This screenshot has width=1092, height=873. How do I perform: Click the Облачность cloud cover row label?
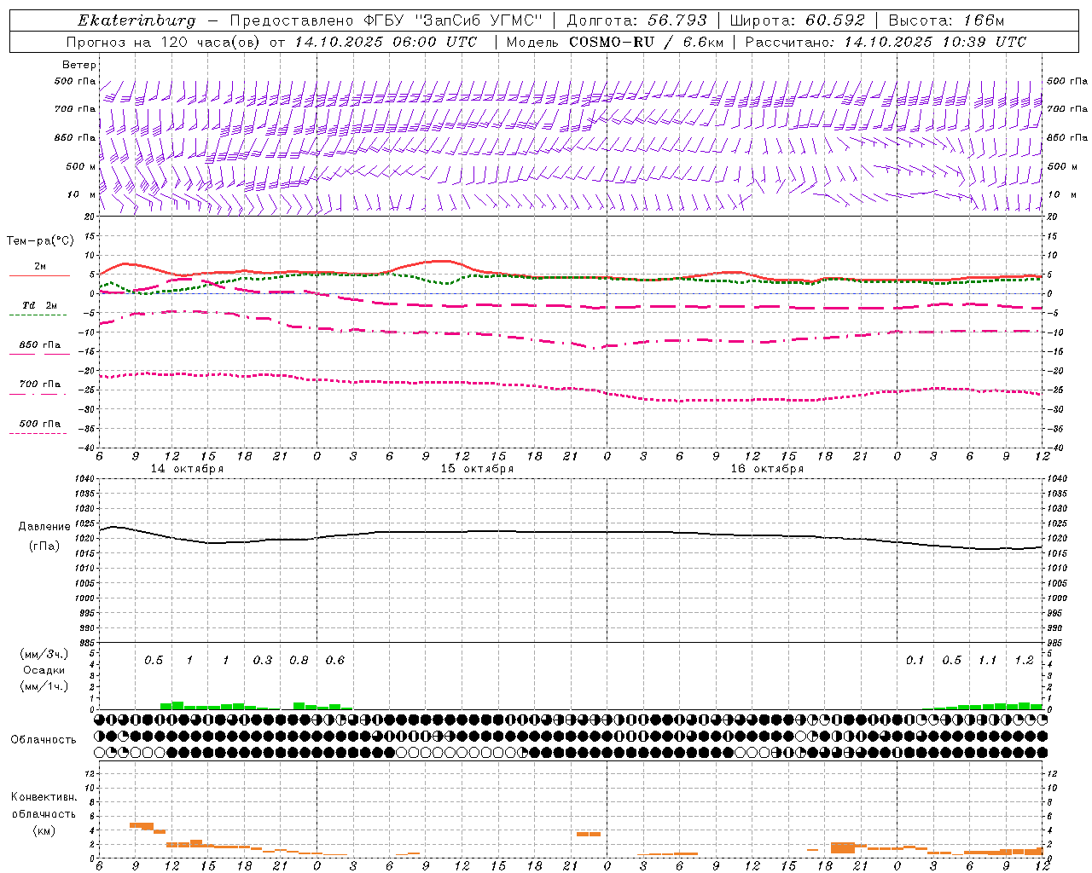(x=44, y=740)
